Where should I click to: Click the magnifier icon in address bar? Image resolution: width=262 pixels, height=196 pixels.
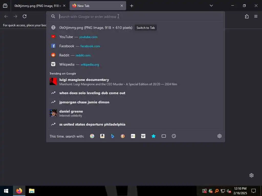click(53, 16)
